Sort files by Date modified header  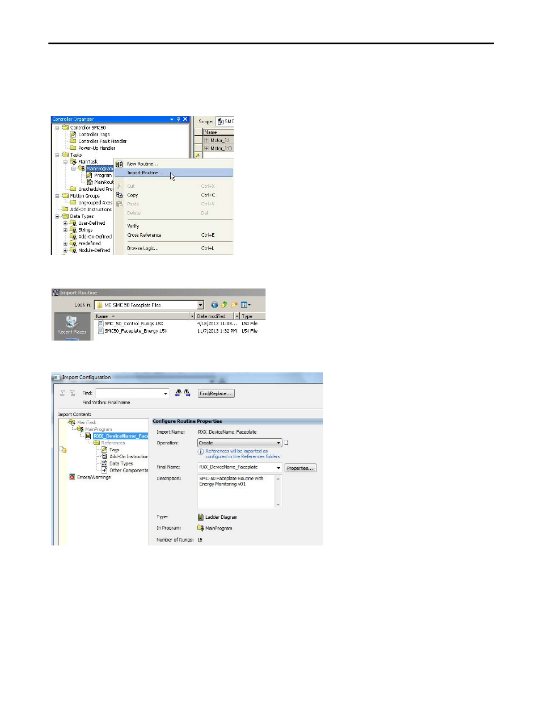(214, 316)
